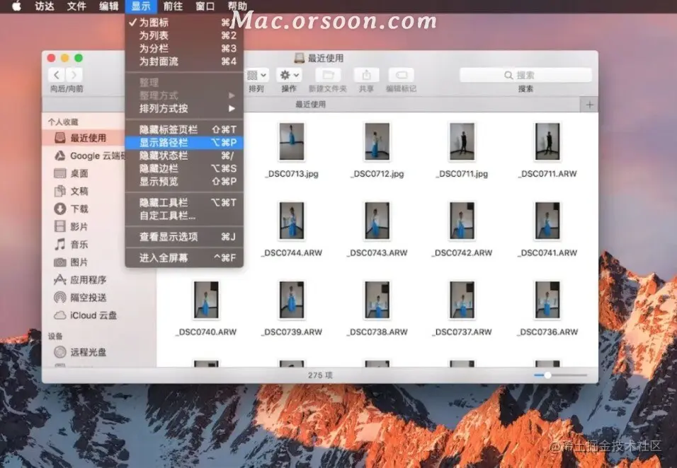The image size is (677, 468).
Task: Select the _DSC0744.ARW thumbnail
Action: [292, 221]
